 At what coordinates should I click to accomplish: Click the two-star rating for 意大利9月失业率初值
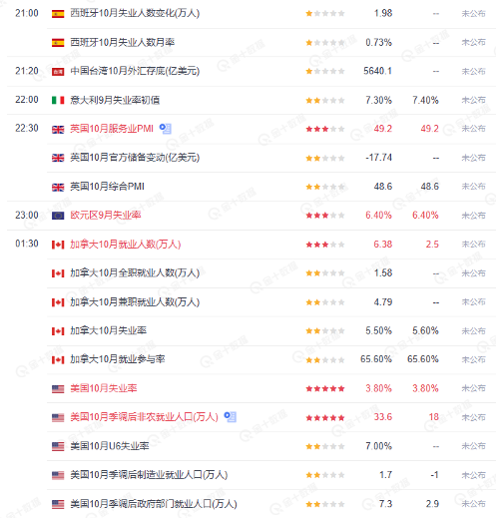click(x=325, y=100)
